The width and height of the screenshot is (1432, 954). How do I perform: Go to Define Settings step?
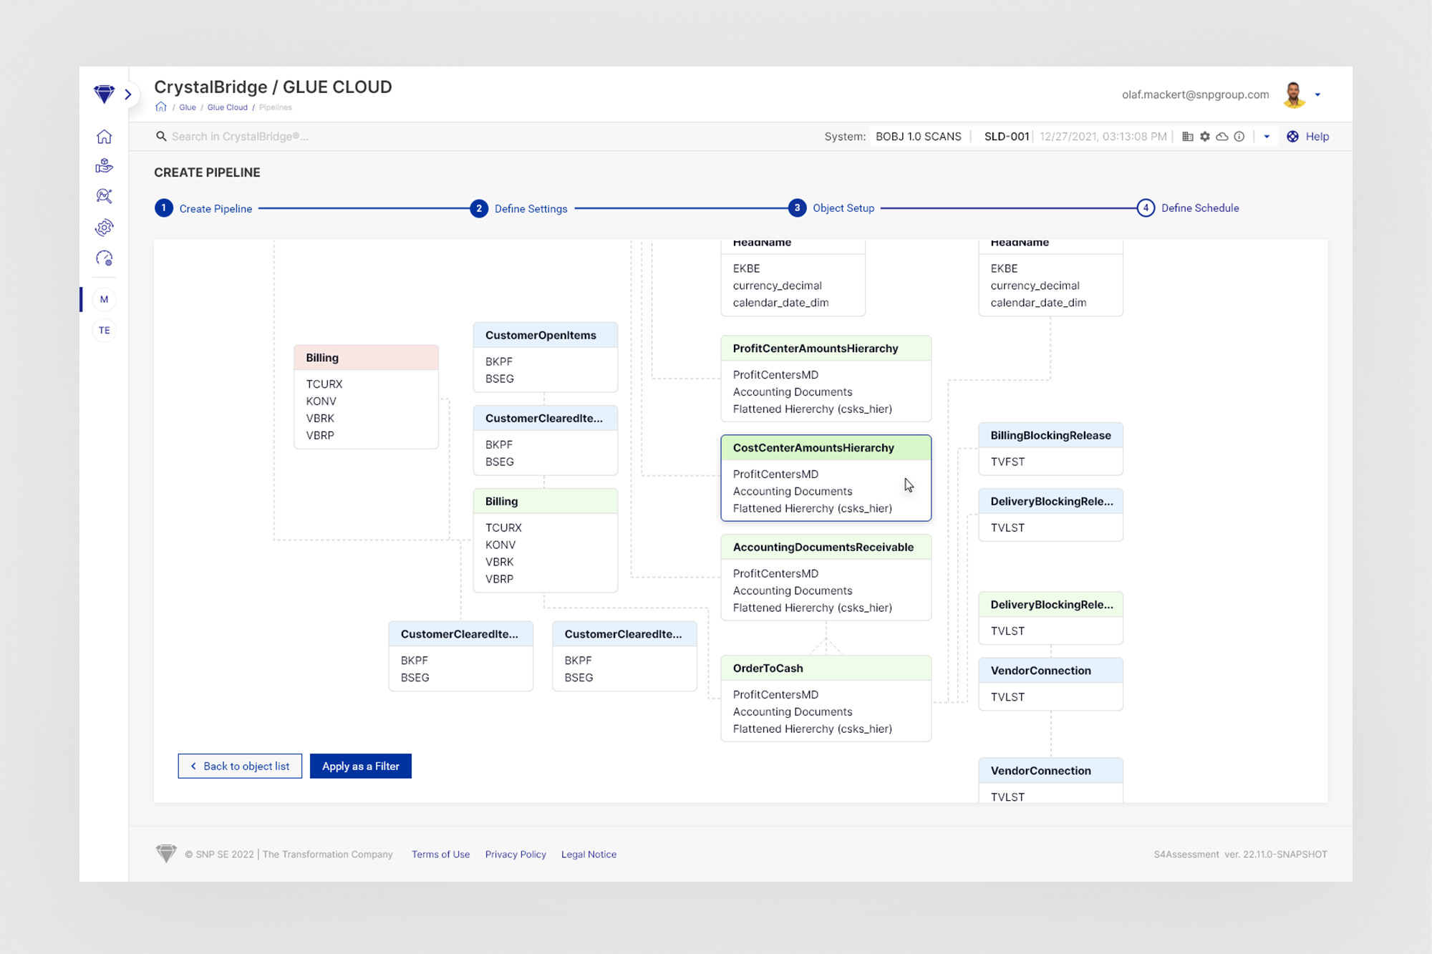click(x=530, y=208)
